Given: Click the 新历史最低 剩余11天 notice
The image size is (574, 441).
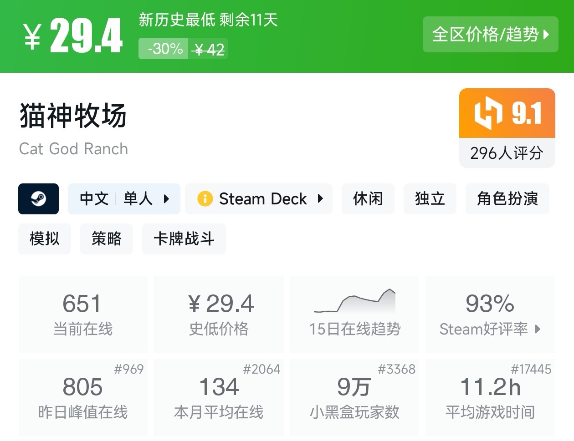Looking at the screenshot, I should pyautogui.click(x=208, y=20).
